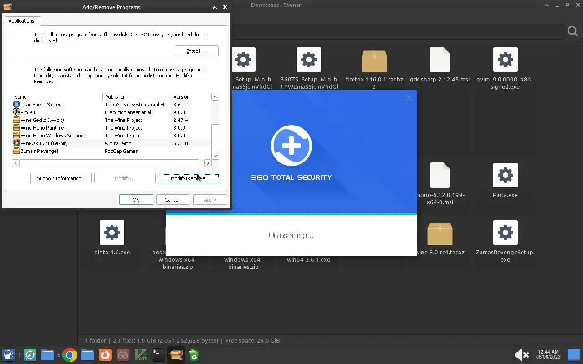Open the orange Firefox-style icon in taskbar
The width and height of the screenshot is (583, 364).
point(105,355)
